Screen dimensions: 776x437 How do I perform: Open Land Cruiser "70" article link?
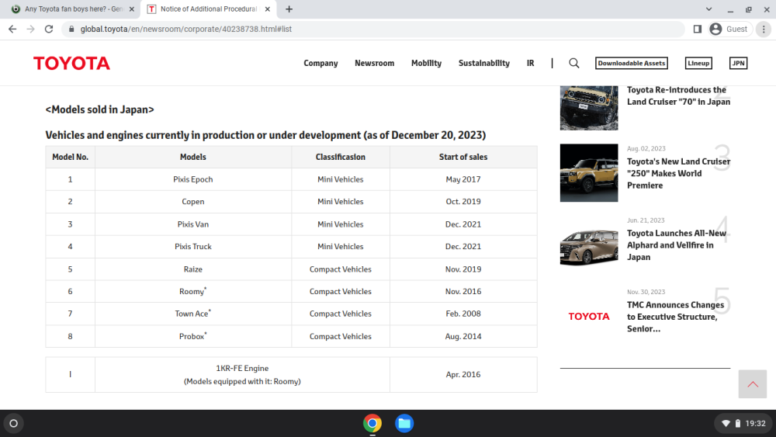click(678, 95)
